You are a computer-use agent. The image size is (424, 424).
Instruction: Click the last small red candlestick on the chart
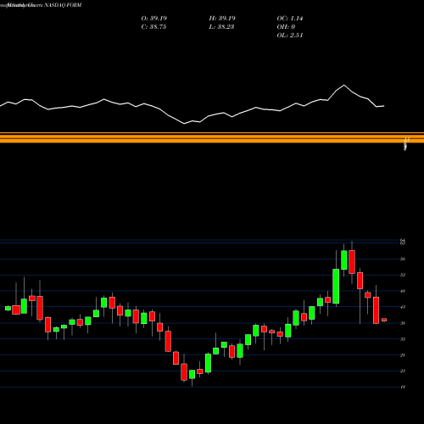(x=384, y=320)
